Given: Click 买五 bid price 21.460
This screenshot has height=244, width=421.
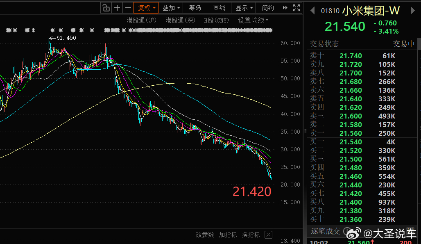Looking at the screenshot, I should pyautogui.click(x=351, y=176).
